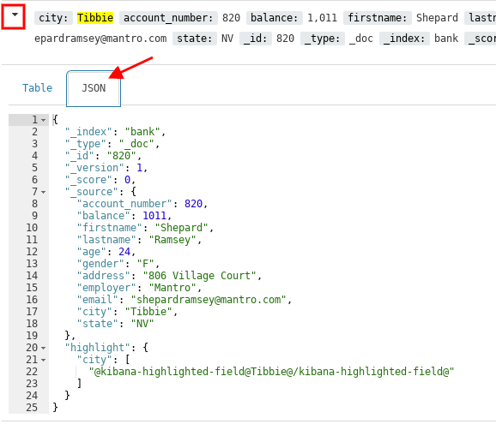496x424 pixels.
Task: Collapse the expanded document row arrow
Action: (15, 15)
